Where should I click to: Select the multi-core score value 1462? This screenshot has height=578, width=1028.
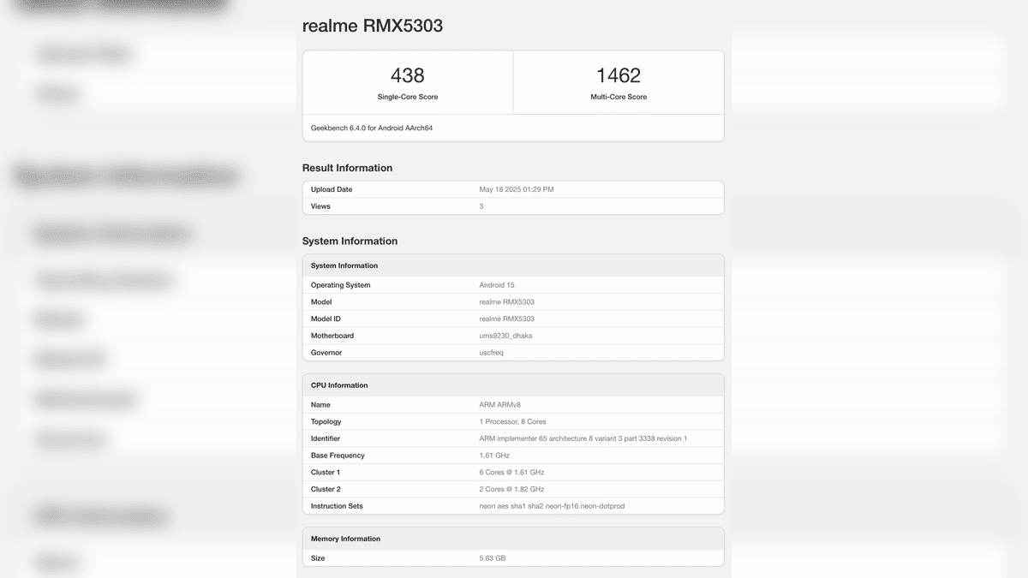[x=619, y=75]
